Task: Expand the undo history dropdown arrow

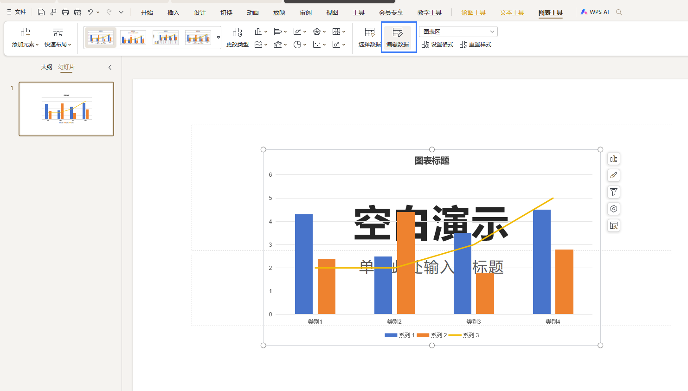Action: (98, 12)
